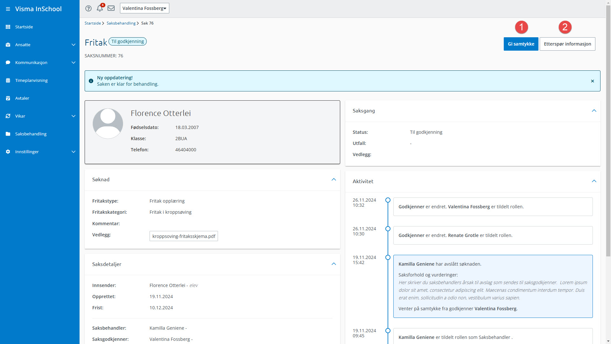Viewport: 611px width, 344px height.
Task: Open attachment kroppsoving-fritaksskjema.pdf
Action: click(184, 236)
